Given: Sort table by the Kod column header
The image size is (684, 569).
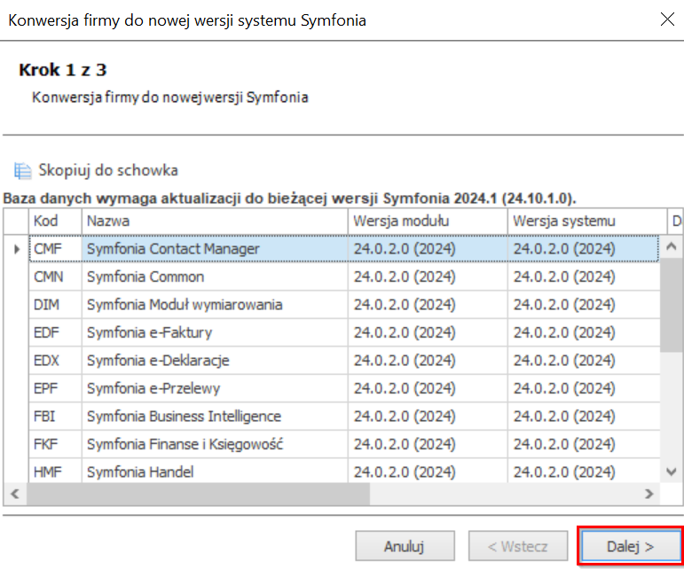Looking at the screenshot, I should pos(55,221).
